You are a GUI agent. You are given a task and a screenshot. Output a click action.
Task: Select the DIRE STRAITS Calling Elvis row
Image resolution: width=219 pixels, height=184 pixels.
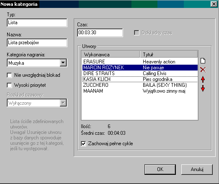(x=140, y=73)
